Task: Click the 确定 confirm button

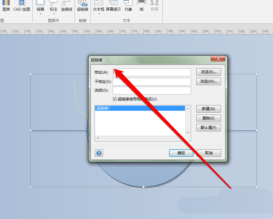Action: tap(181, 153)
